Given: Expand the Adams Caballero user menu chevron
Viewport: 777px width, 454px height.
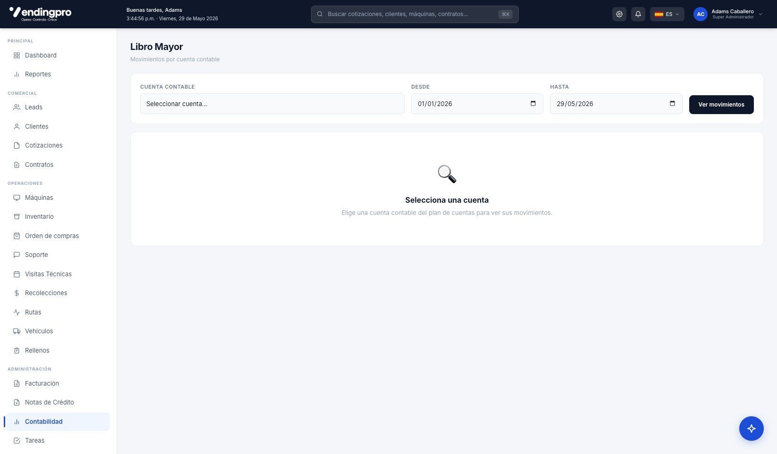Looking at the screenshot, I should pyautogui.click(x=760, y=14).
